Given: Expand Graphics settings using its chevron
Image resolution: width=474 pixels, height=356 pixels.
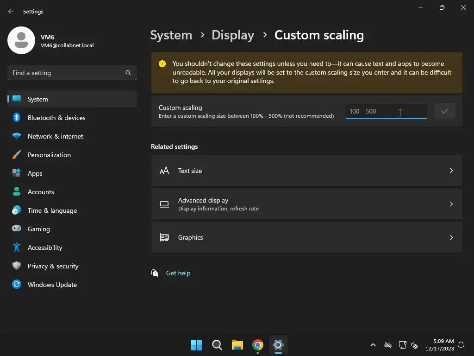Looking at the screenshot, I should tap(451, 237).
